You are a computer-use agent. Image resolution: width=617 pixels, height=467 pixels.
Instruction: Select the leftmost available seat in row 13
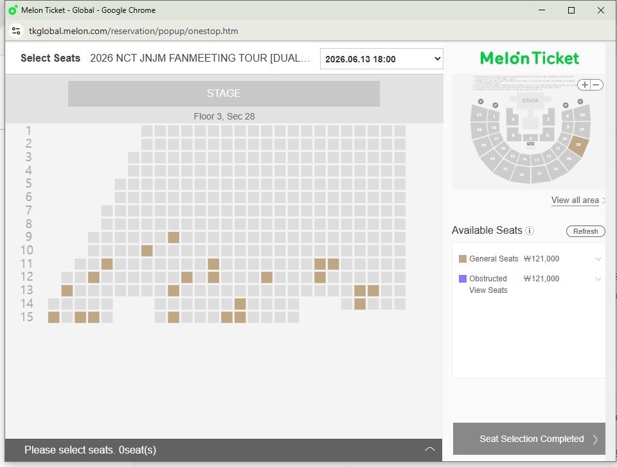67,291
